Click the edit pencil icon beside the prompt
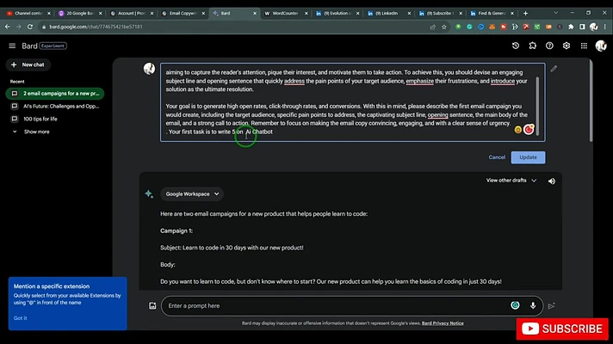 tap(554, 69)
